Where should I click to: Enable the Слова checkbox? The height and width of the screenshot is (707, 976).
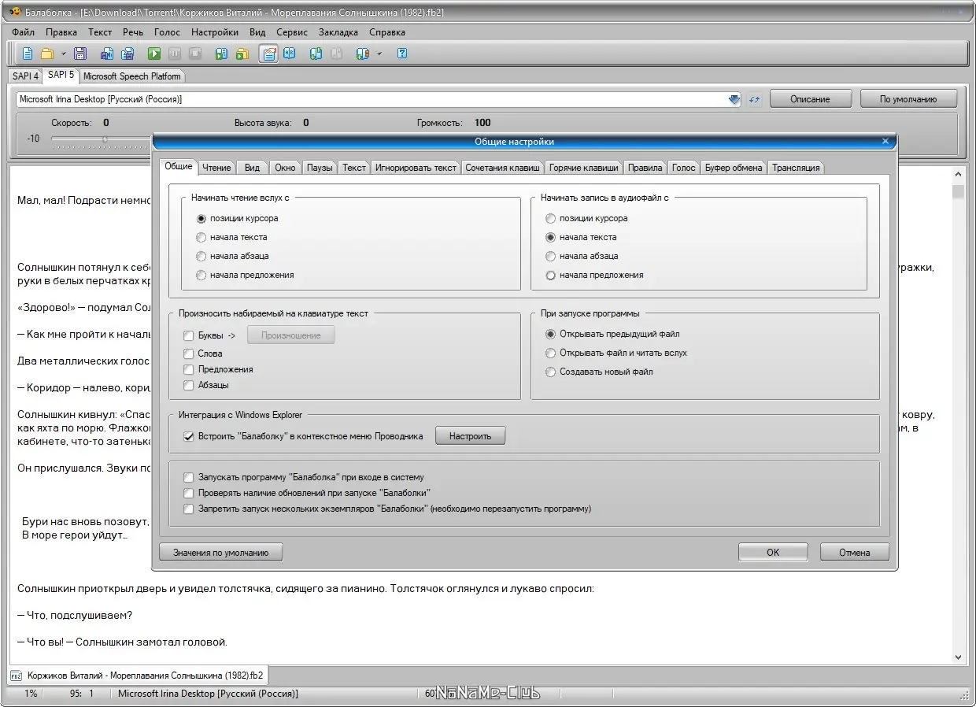(x=188, y=353)
